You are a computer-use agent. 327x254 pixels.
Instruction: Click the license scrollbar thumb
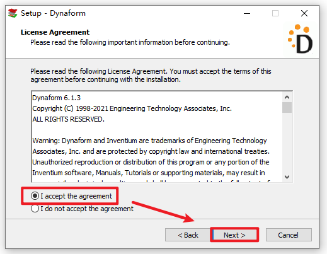click(x=287, y=107)
